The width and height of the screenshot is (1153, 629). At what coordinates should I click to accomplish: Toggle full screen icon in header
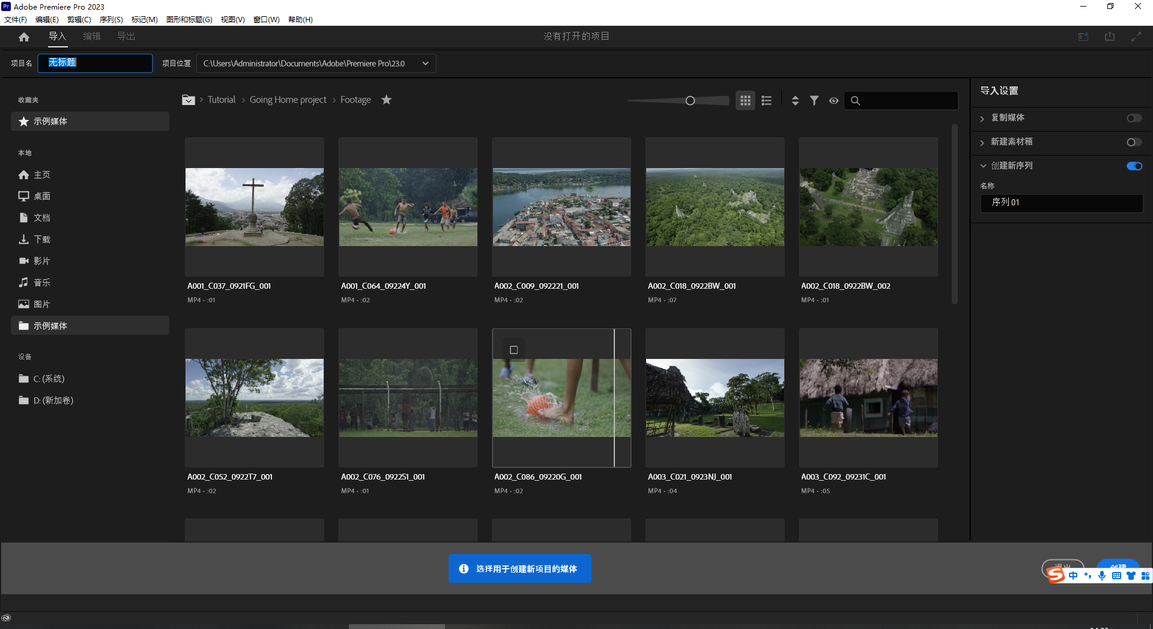[x=1136, y=37]
